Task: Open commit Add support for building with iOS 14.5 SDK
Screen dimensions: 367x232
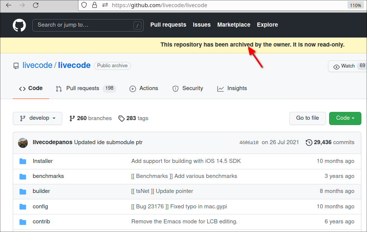Action: coord(186,161)
